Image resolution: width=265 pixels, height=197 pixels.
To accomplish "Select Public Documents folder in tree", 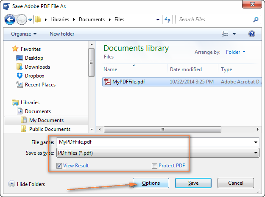I will click(x=50, y=129).
